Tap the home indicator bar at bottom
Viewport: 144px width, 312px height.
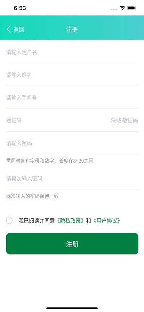[x=72, y=308]
